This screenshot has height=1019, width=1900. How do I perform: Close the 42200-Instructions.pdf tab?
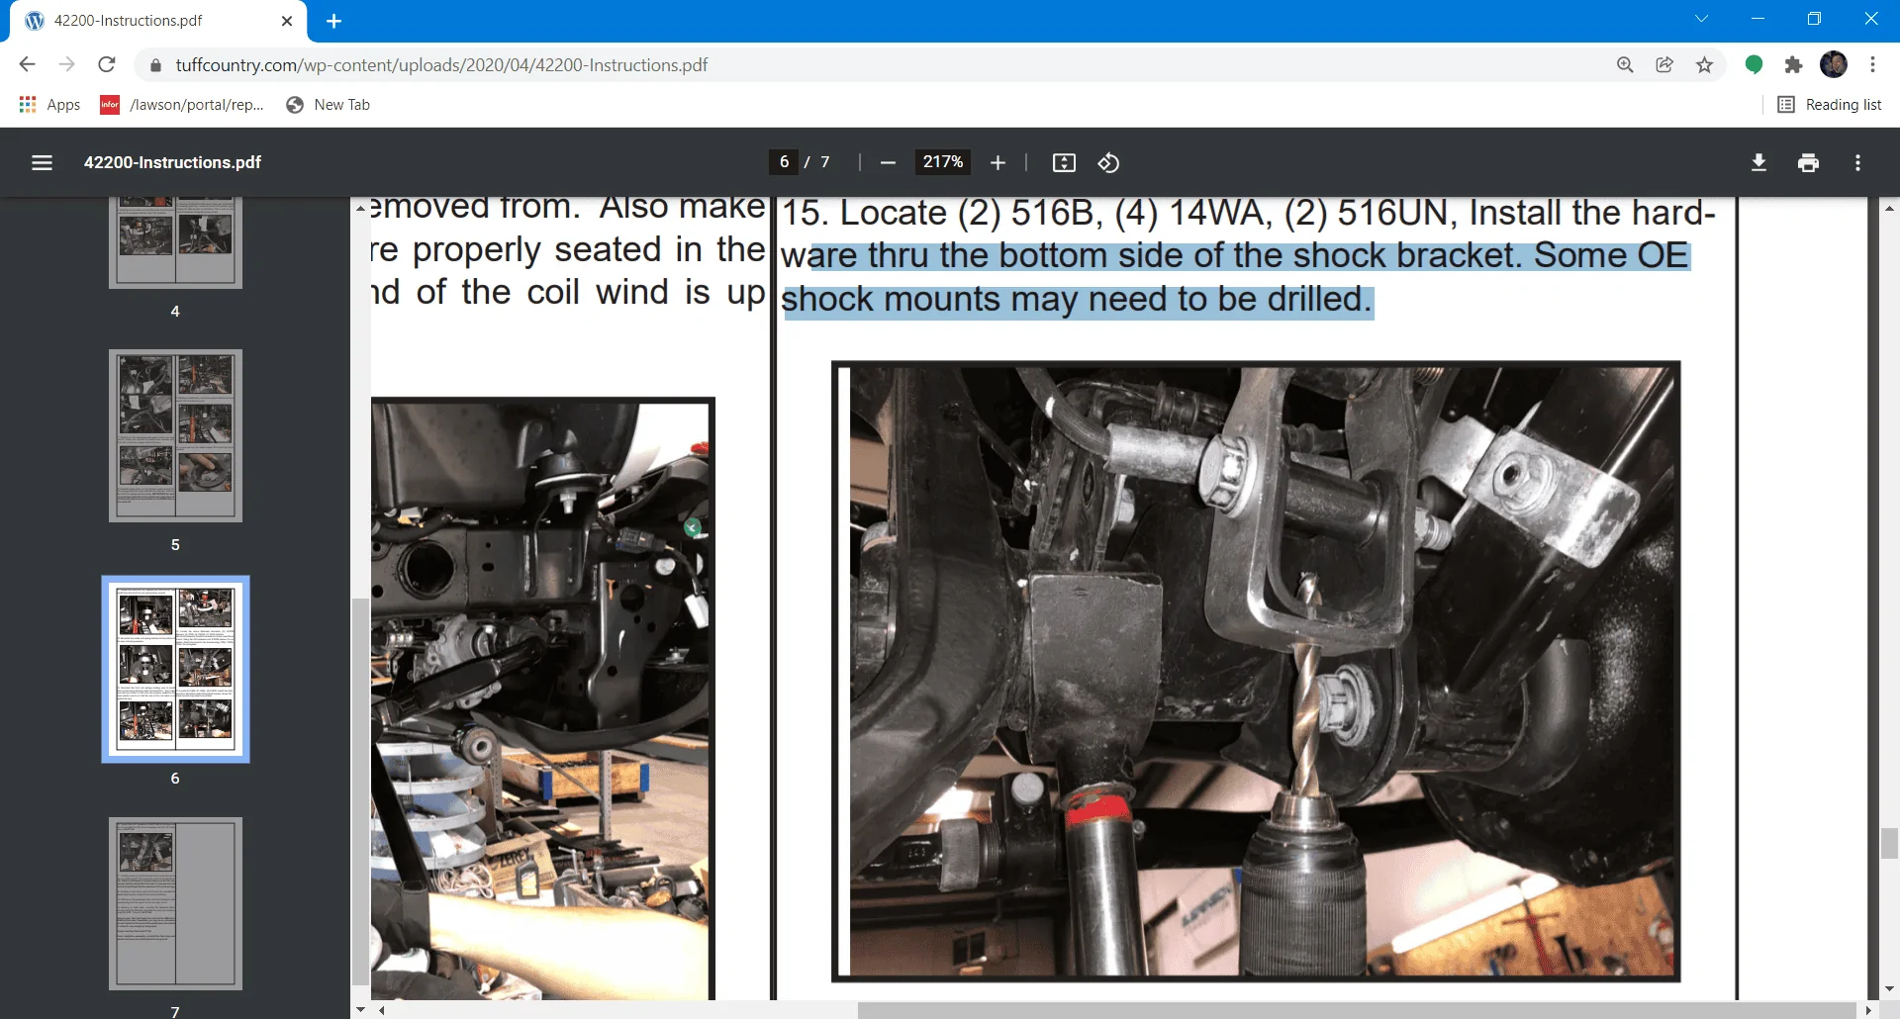[287, 21]
